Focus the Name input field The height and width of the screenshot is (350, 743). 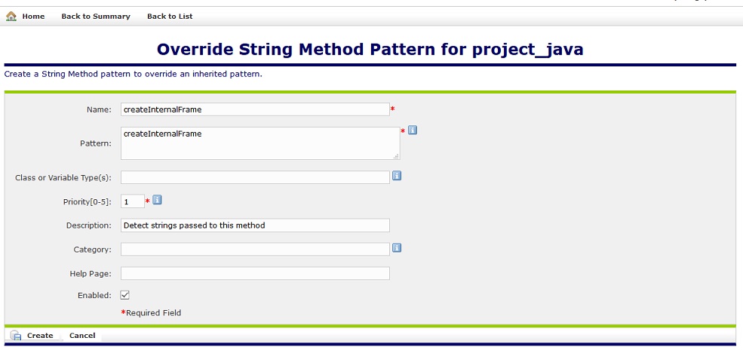pos(255,109)
